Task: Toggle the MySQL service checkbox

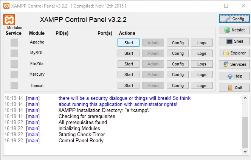Action: pyautogui.click(x=14, y=53)
